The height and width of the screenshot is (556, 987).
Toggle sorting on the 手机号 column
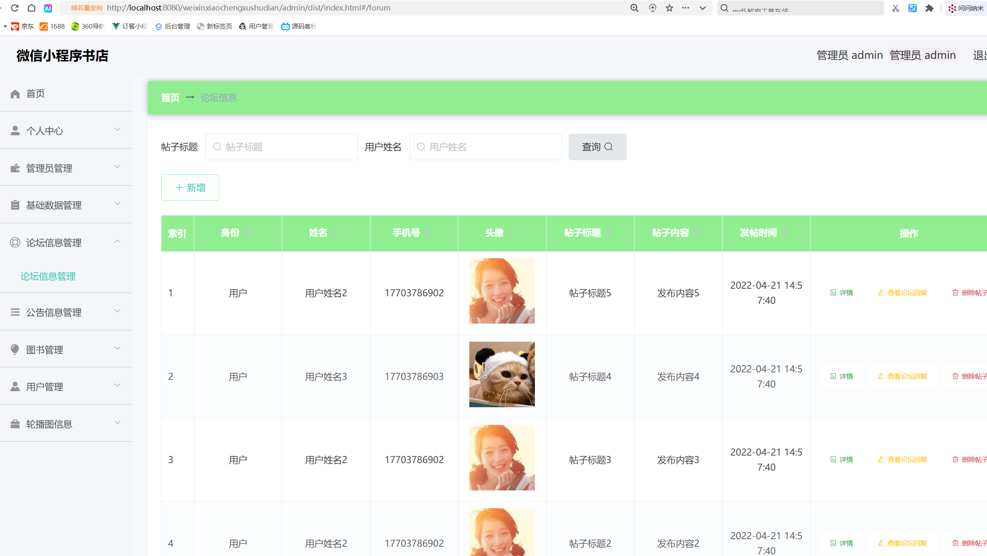[x=428, y=232]
